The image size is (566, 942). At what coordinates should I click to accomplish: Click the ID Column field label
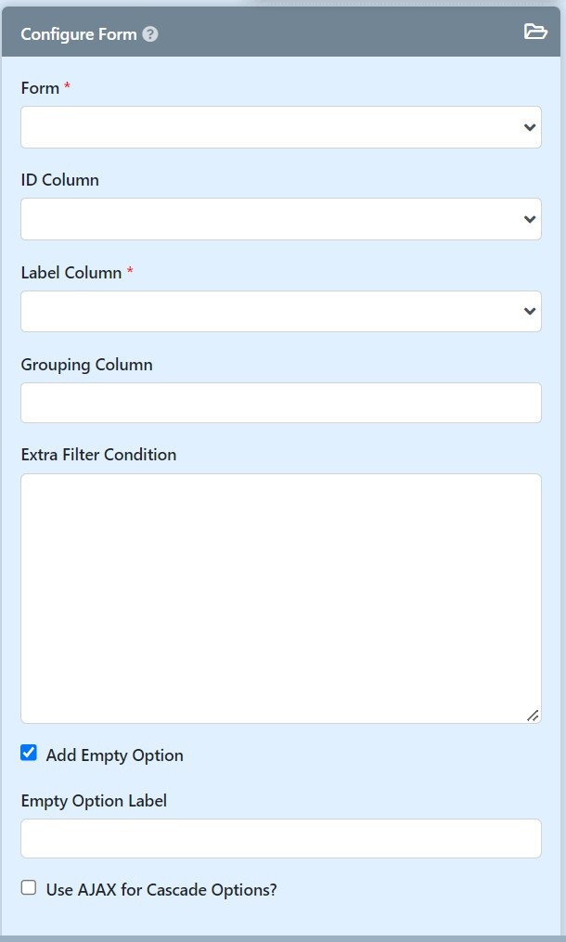click(60, 180)
